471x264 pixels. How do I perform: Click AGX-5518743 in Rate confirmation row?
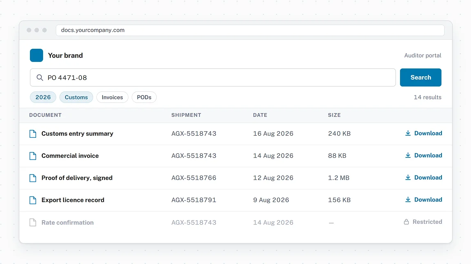[194, 223]
